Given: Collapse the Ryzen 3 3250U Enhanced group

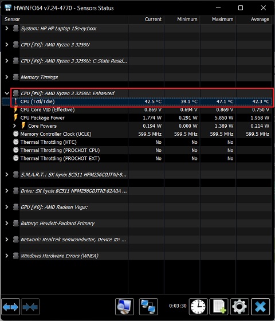Looking at the screenshot, I should click(x=7, y=93).
